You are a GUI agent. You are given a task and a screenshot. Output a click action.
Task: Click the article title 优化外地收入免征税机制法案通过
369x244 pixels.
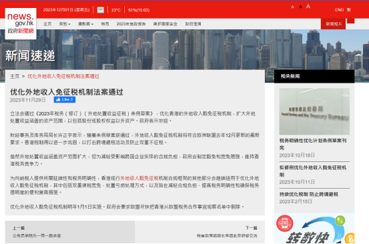click(x=67, y=92)
